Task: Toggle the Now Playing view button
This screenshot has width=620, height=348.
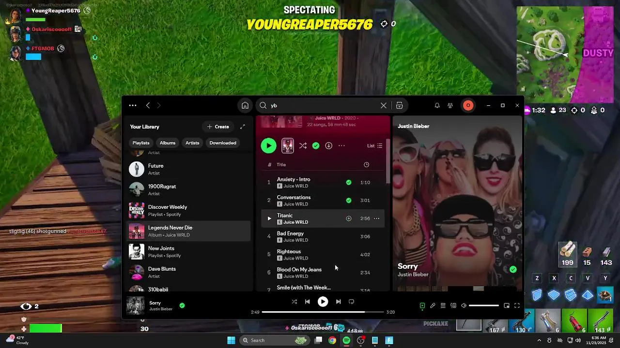Action: [x=422, y=305]
